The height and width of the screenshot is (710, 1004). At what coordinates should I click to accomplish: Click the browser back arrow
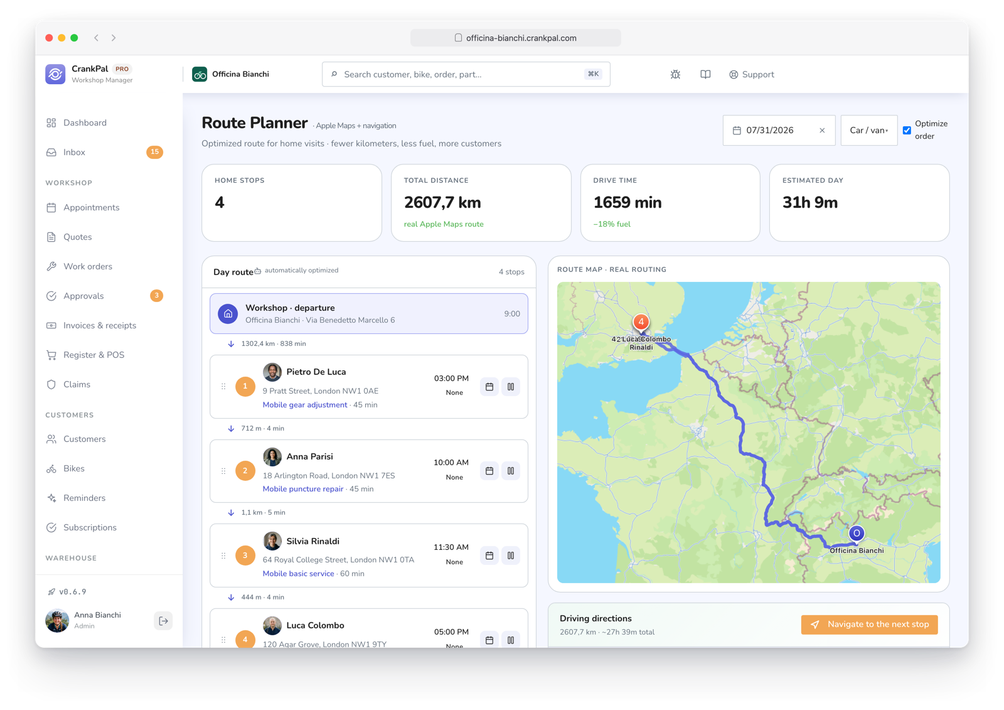pos(97,38)
